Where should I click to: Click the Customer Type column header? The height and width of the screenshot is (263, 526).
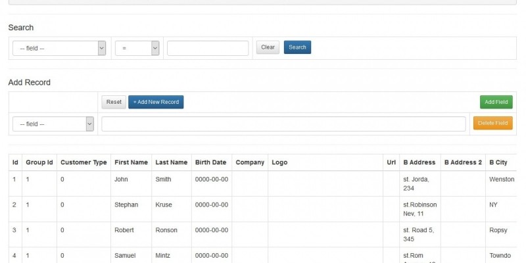84,162
